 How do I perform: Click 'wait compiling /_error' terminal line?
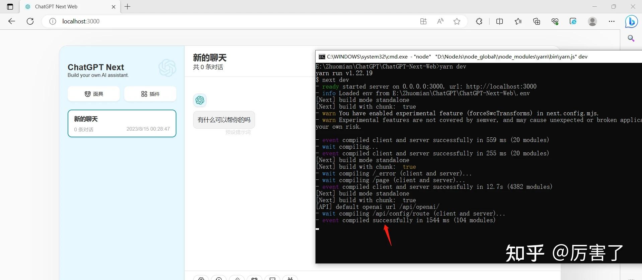[x=394, y=173]
